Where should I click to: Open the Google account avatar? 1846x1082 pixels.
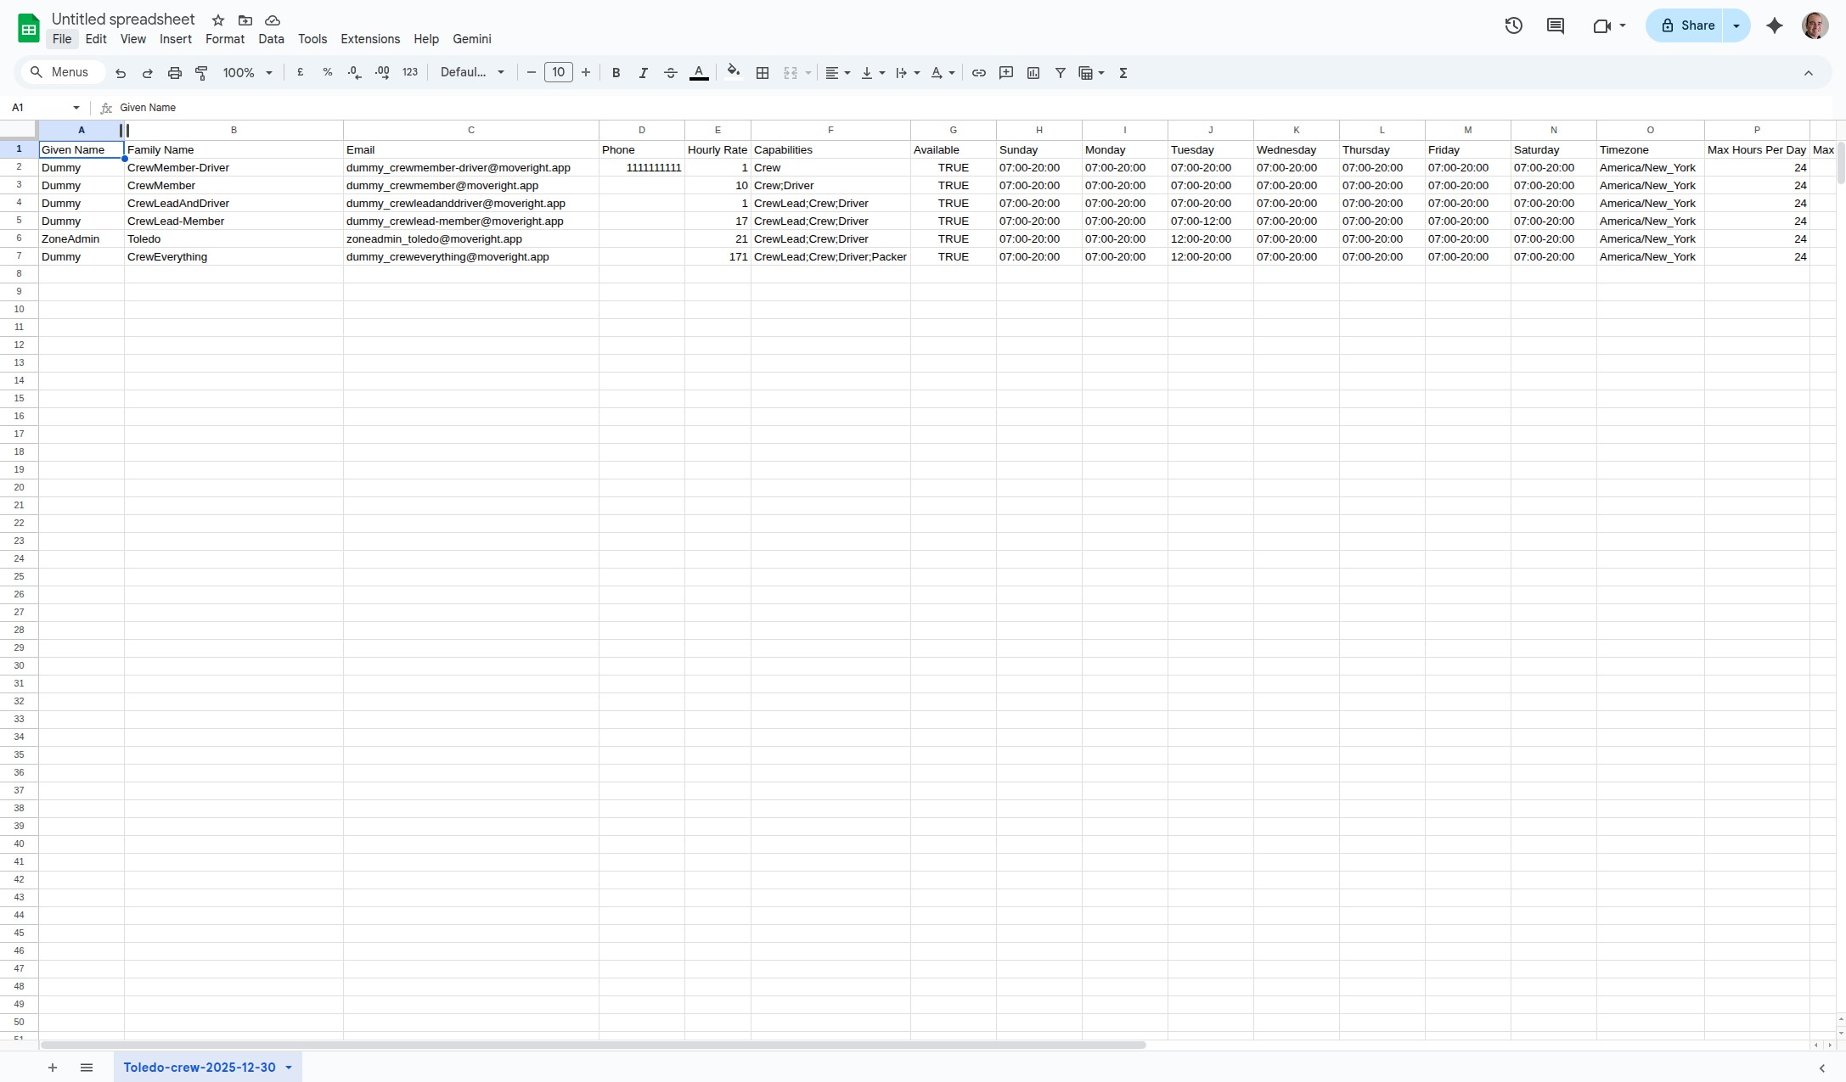(1815, 25)
